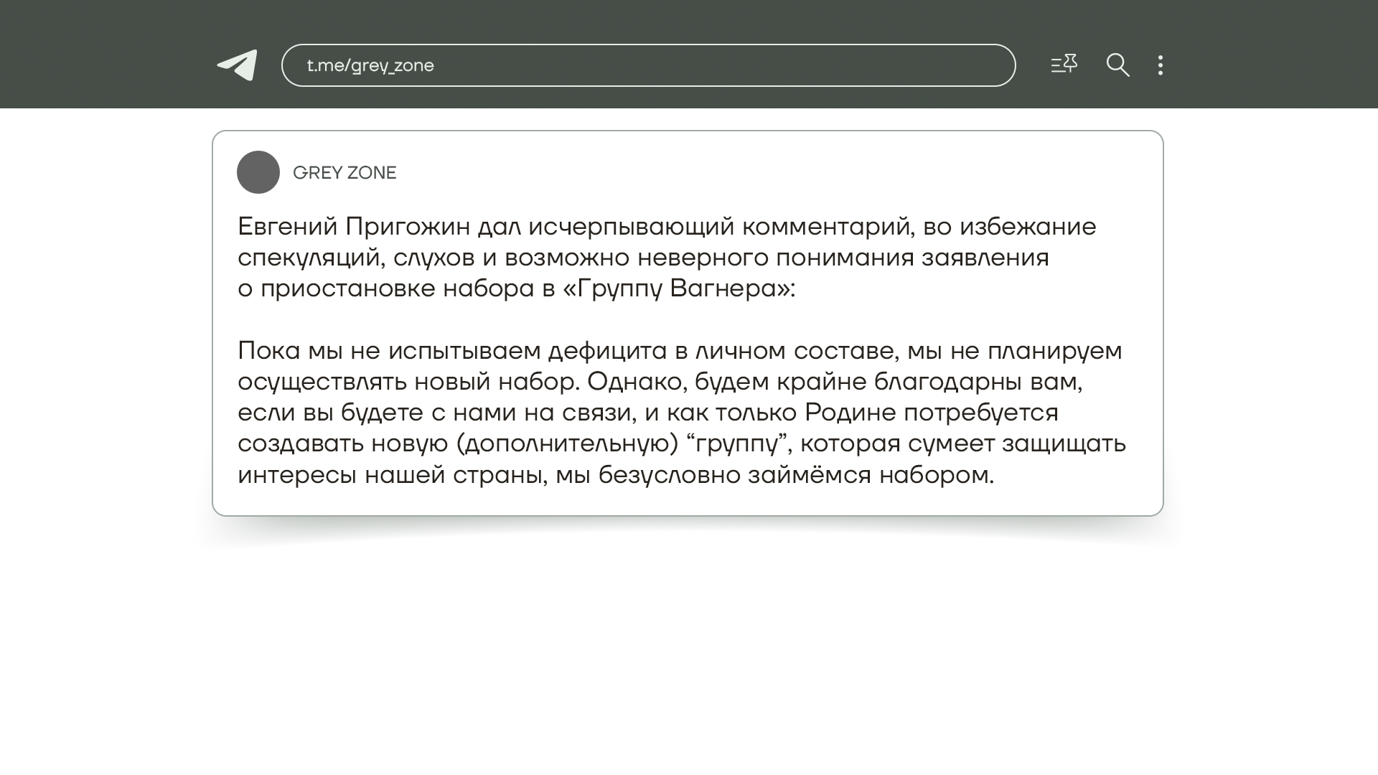Click the line starting with спекуляций, слухов

coord(642,258)
